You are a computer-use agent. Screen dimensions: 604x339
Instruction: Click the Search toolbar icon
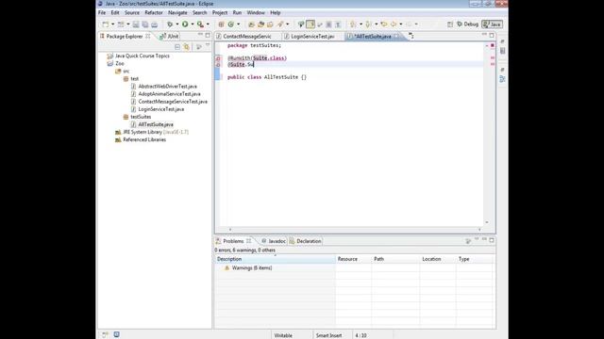280,24
